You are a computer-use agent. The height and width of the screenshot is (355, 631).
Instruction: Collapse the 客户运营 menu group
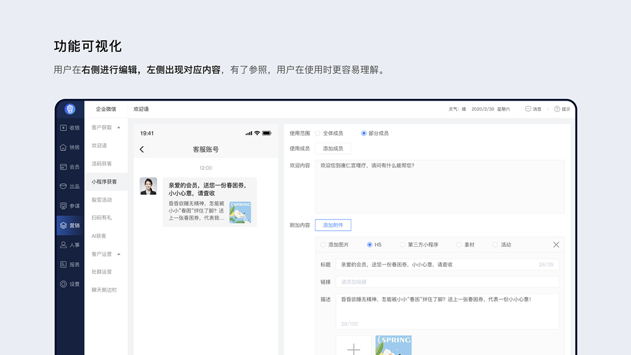[x=119, y=254]
